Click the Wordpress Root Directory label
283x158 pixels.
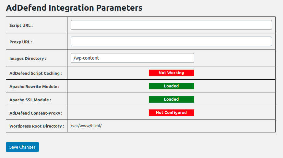click(37, 126)
